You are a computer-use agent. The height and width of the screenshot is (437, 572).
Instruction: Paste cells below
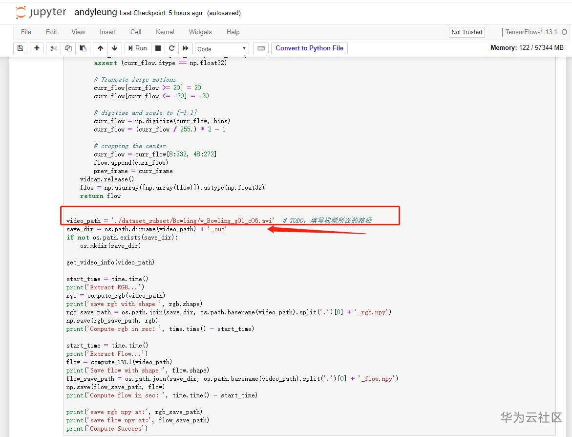click(x=83, y=48)
